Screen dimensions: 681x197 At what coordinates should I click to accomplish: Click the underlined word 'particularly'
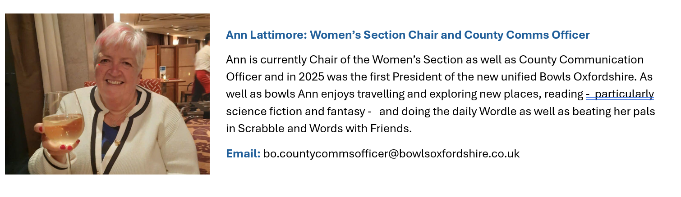pyautogui.click(x=624, y=94)
